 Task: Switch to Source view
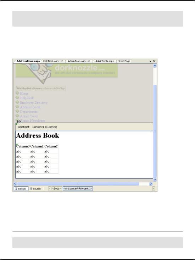(35, 189)
